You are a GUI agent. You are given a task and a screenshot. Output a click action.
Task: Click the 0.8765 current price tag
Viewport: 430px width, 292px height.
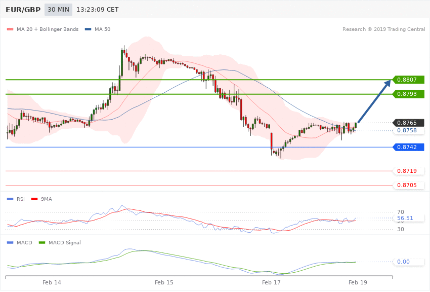[x=408, y=123]
